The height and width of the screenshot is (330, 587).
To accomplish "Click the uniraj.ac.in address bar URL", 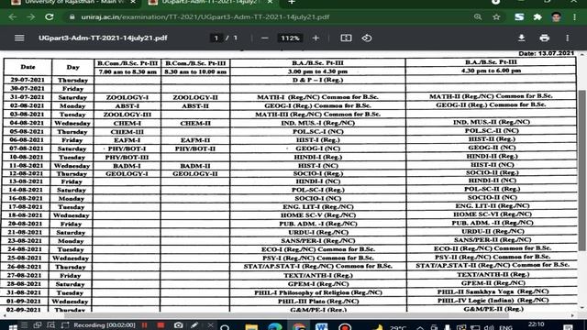I will click(x=205, y=17).
